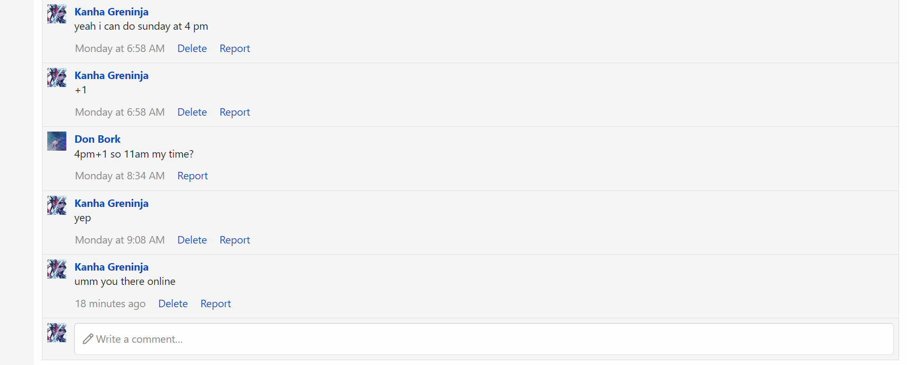Click Kanha Greninja's avatar beside the '+1' comment
This screenshot has width=907, height=365.
coord(57,77)
